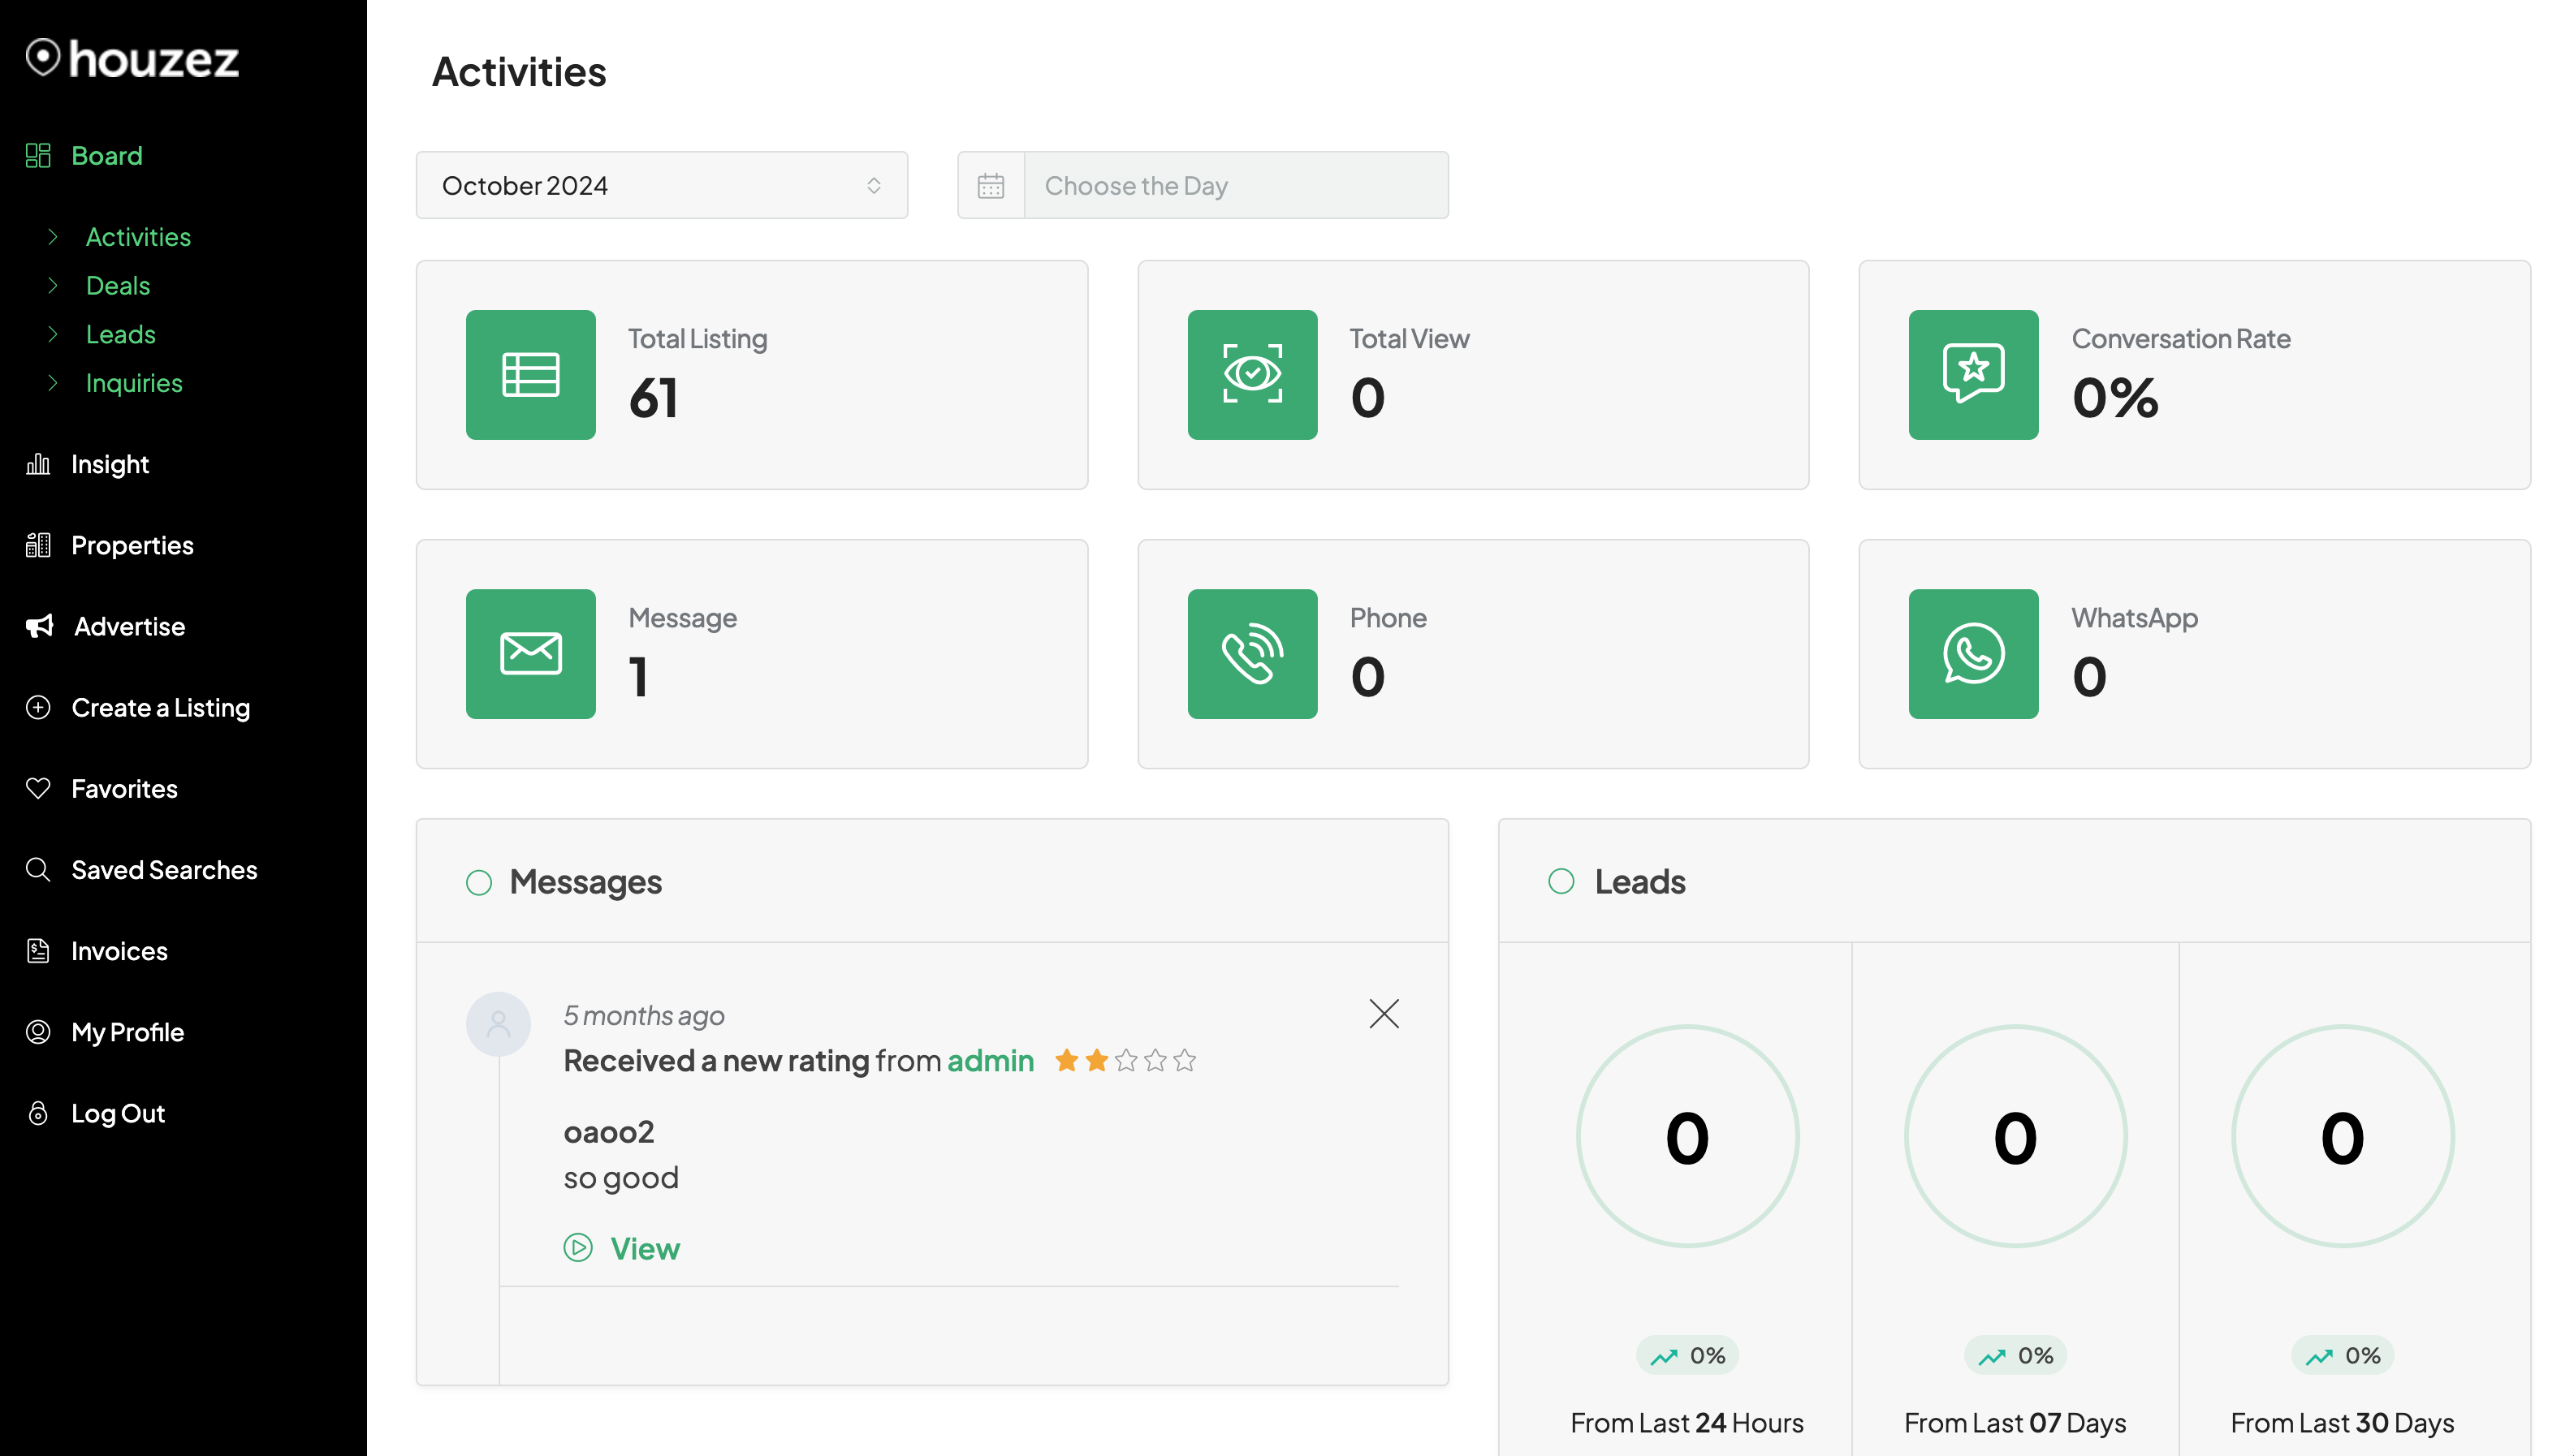Click the Conversation Rate star-chat icon
Viewport: 2574px width, 1456px height.
tap(1973, 375)
